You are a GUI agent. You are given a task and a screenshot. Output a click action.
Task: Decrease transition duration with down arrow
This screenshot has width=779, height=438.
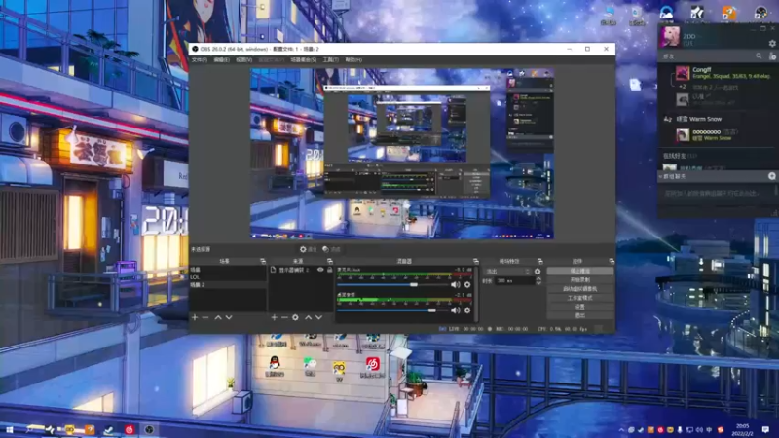(538, 283)
